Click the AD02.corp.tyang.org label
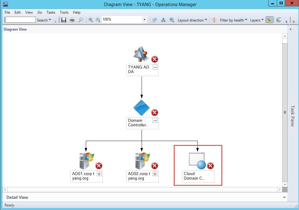 139,176
